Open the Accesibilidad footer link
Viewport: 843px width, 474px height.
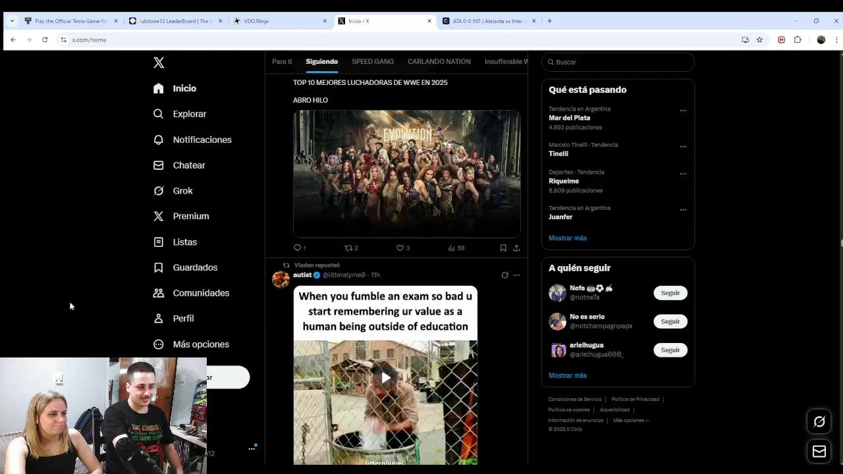(614, 409)
